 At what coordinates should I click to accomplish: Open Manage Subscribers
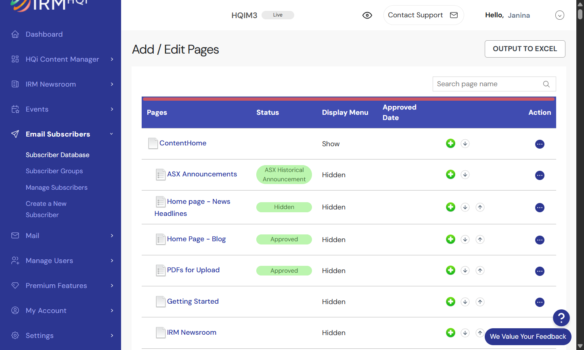57,187
